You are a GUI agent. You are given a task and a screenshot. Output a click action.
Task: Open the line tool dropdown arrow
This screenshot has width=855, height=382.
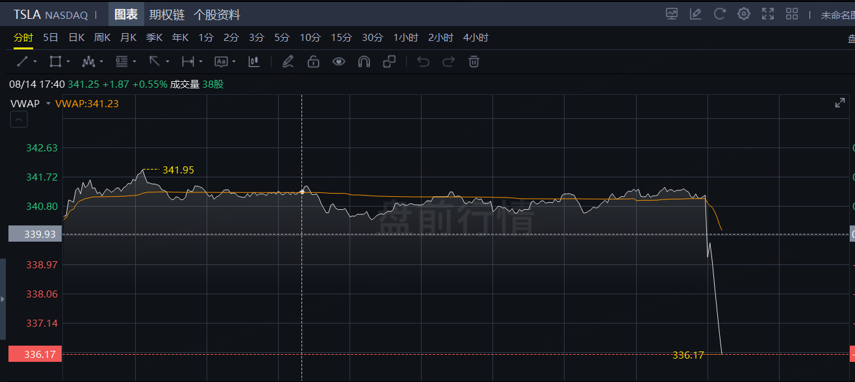tap(35, 62)
